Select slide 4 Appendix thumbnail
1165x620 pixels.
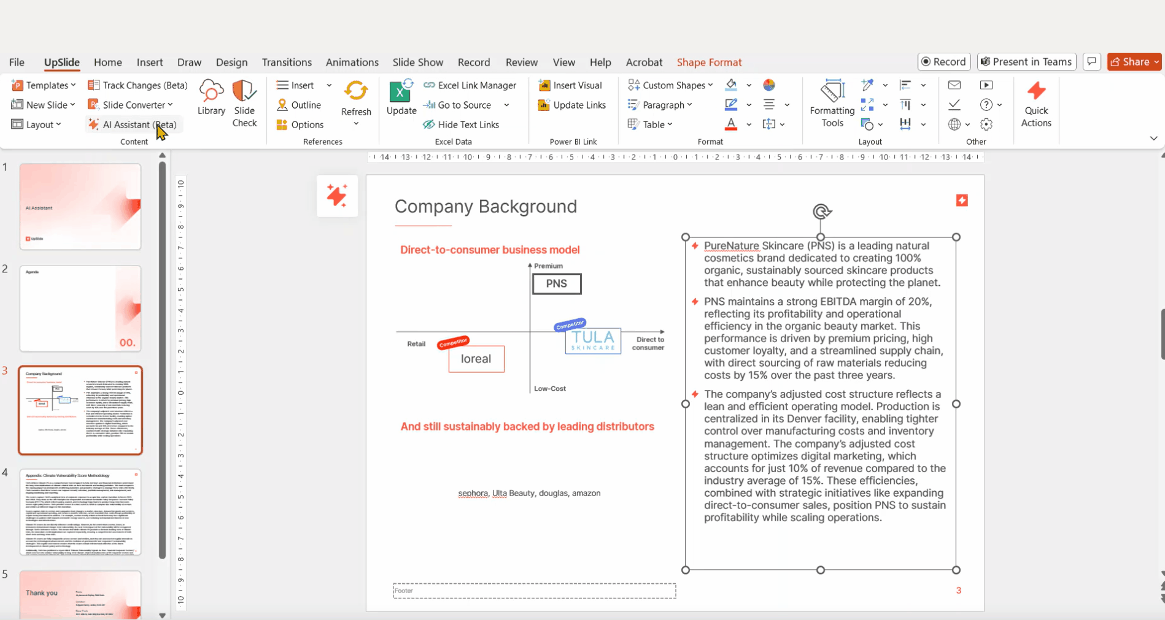pos(80,512)
